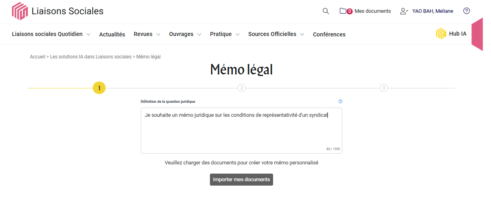
Task: Open the YAO BAH, Meliane account
Action: tap(433, 11)
